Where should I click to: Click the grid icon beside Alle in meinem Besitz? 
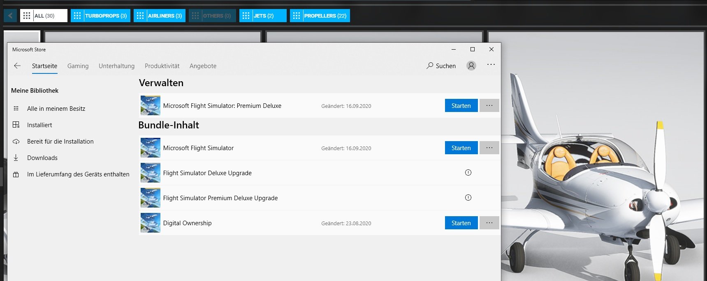click(16, 109)
